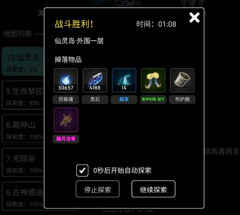Click the 踏月龙骨 pink name label
The image size is (240, 215).
click(x=66, y=139)
